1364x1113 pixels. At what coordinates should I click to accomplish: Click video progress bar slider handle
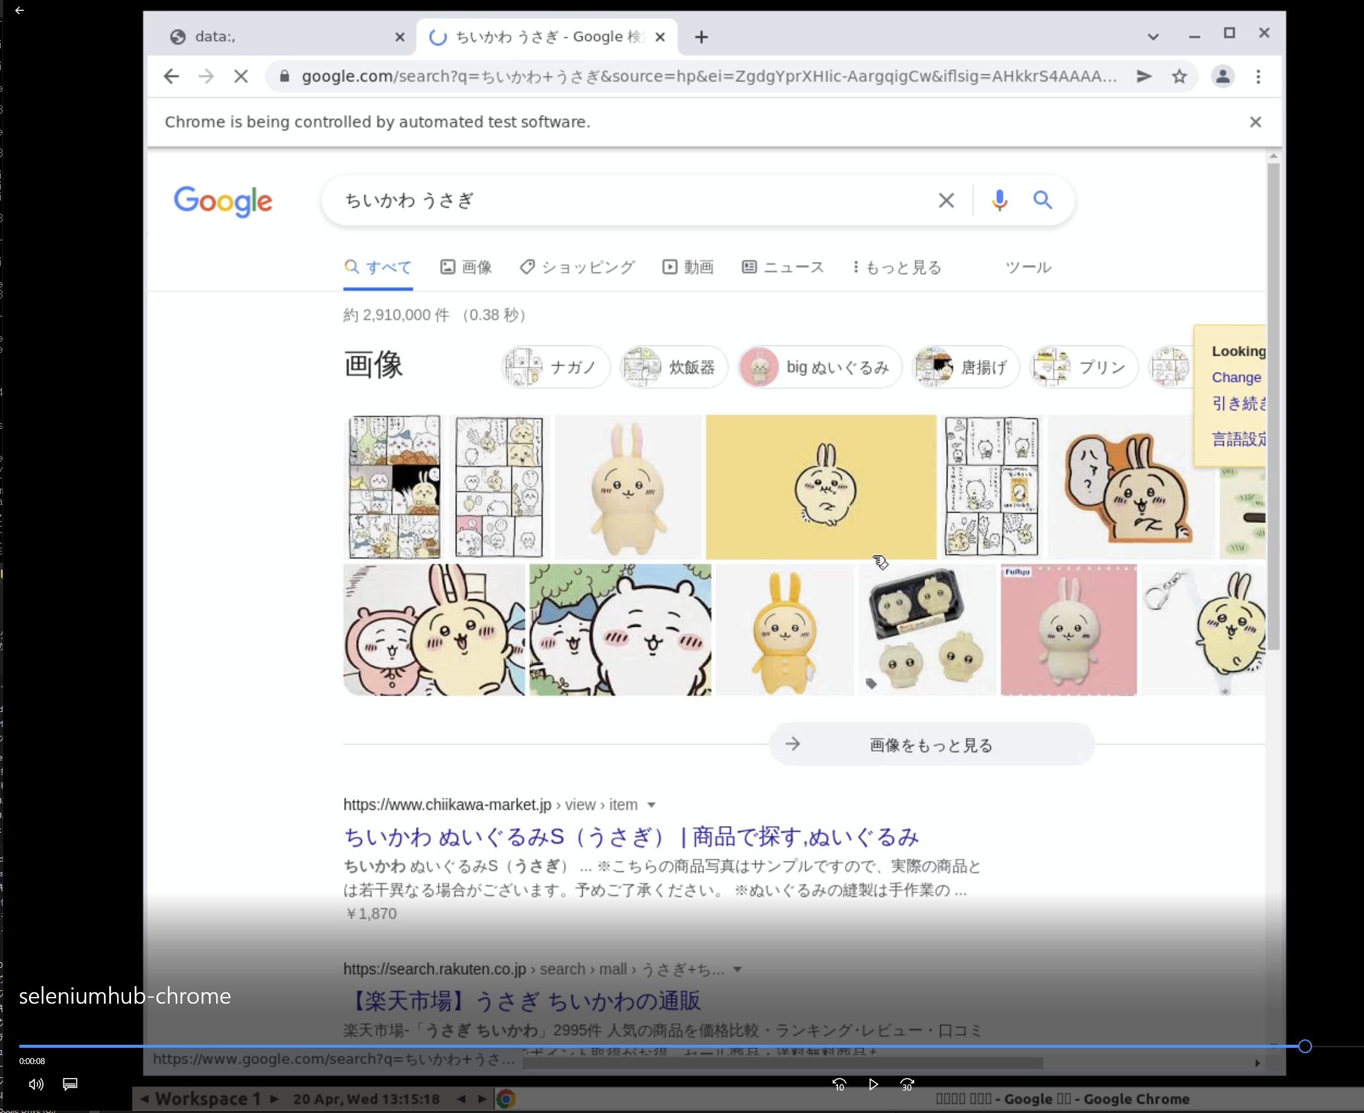[x=1304, y=1047]
